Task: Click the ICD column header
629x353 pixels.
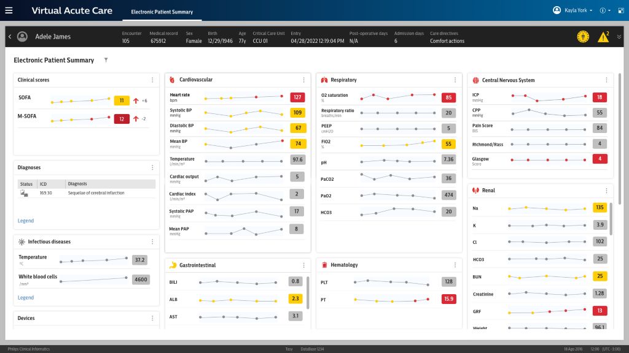Action: click(x=43, y=184)
